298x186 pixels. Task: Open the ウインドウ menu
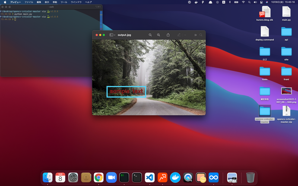[x=76, y=2]
